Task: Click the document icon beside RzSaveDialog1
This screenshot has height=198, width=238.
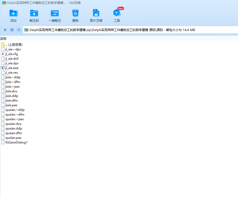Action: [x=3, y=142]
